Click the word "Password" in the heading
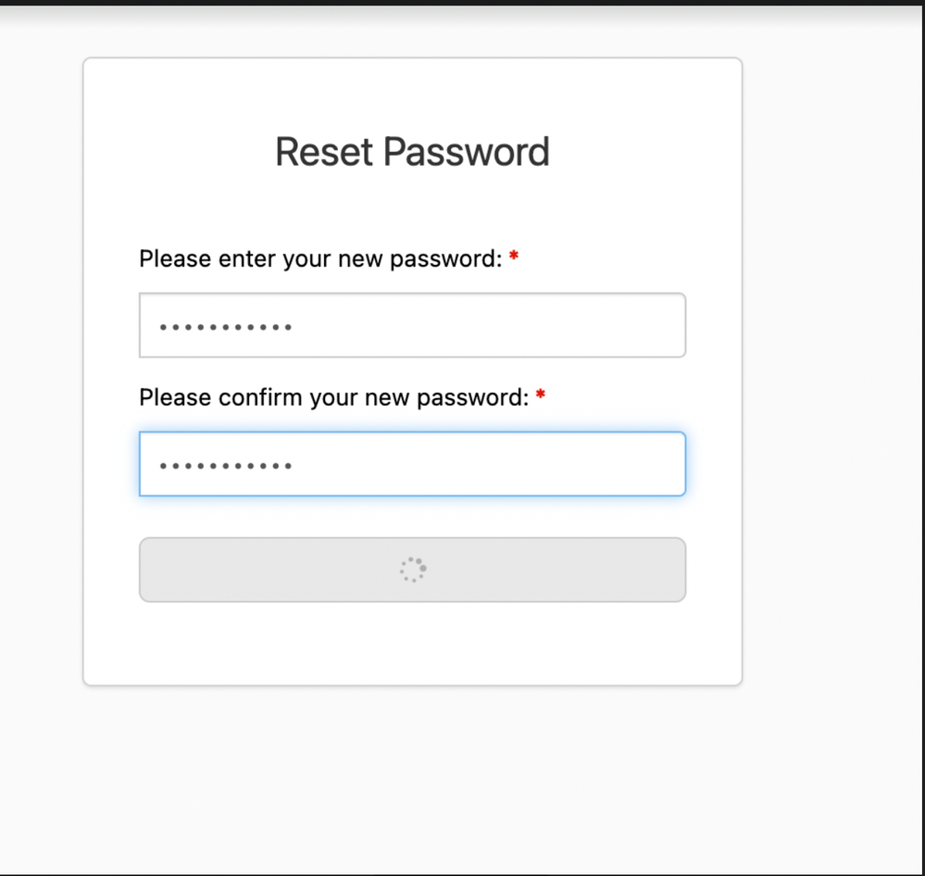The height and width of the screenshot is (876, 925). pyautogui.click(x=467, y=152)
